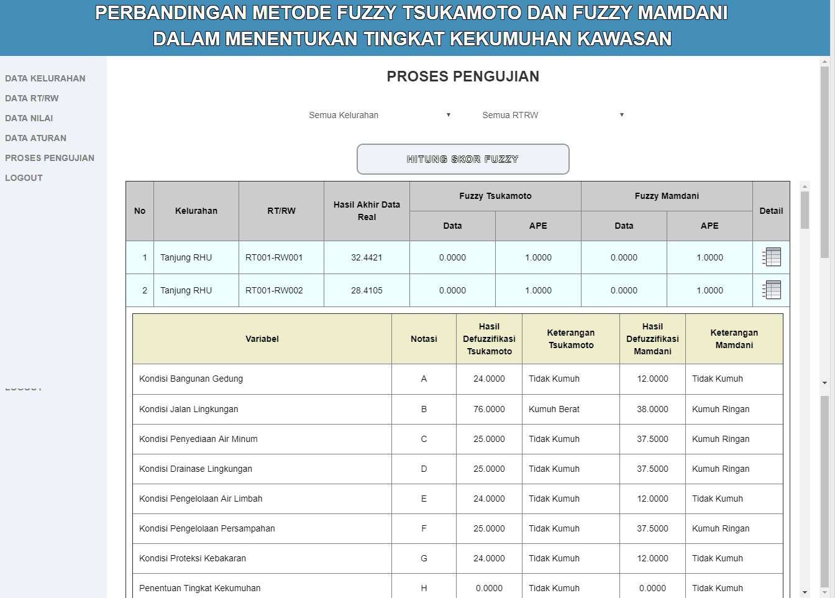Click inner table scrollbar thumb

click(x=805, y=210)
